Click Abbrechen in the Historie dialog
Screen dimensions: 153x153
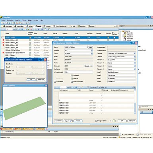pyautogui.click(x=41, y=79)
